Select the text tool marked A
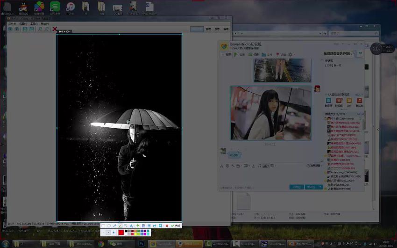Image resolution: width=397 pixels, height=248 pixels. (x=131, y=226)
